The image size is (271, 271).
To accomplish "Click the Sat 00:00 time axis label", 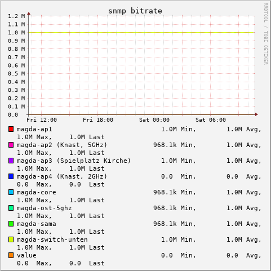I will (x=154, y=120).
